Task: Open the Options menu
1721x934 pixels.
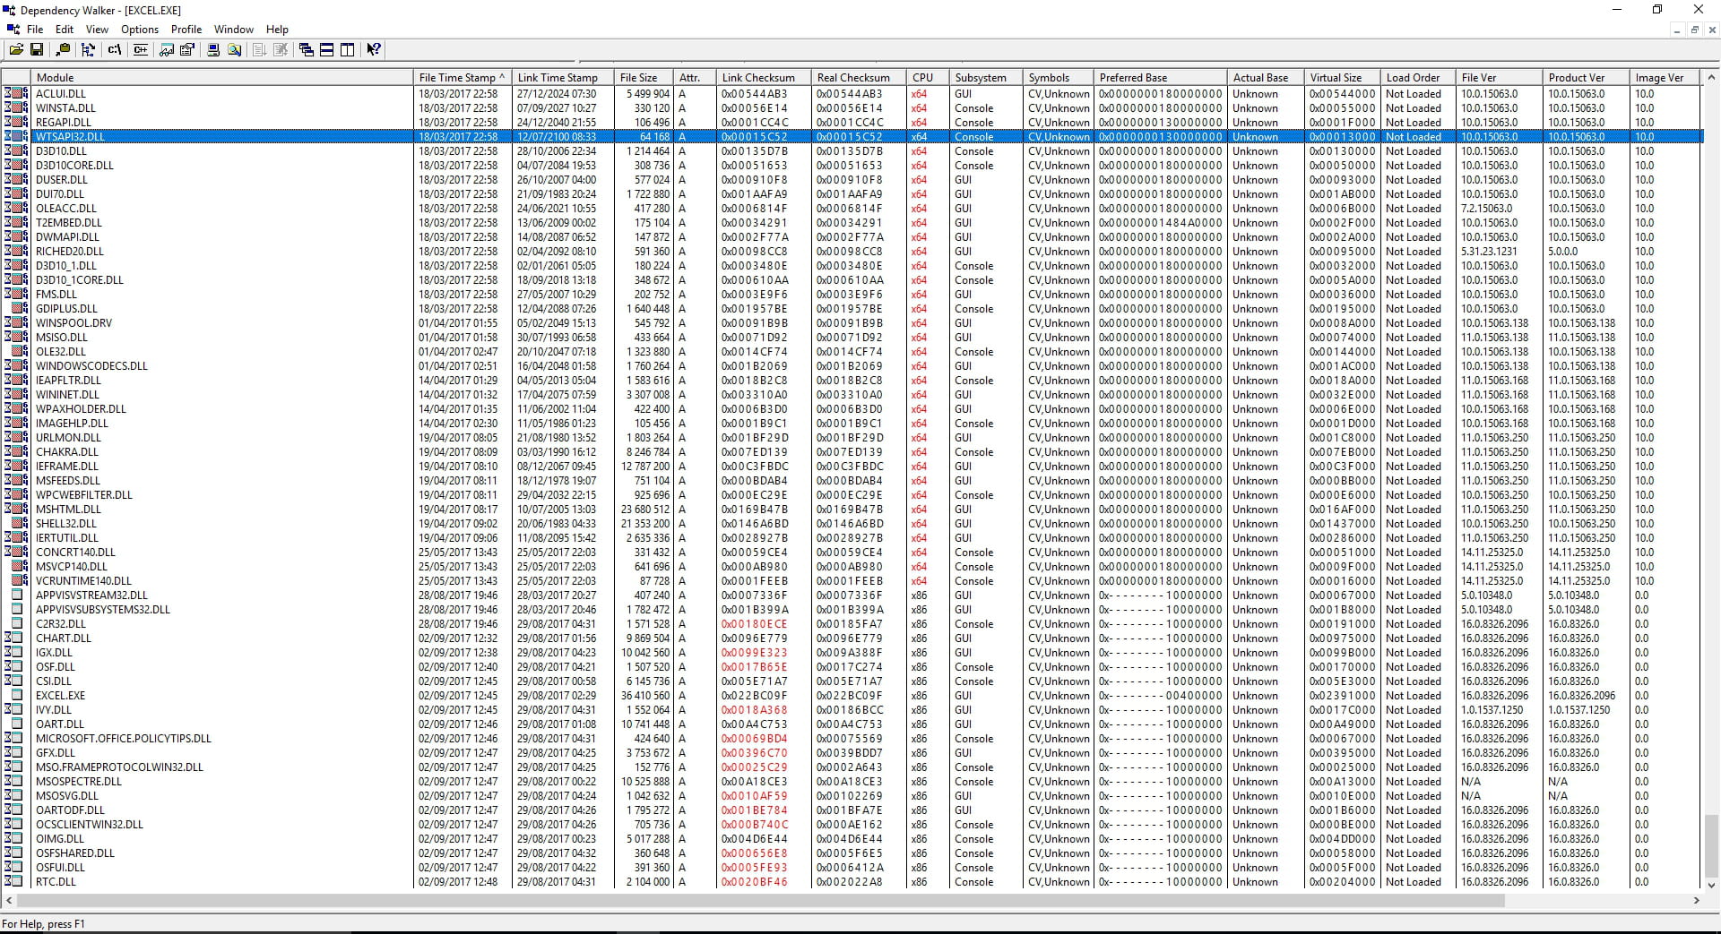Action: coord(140,30)
